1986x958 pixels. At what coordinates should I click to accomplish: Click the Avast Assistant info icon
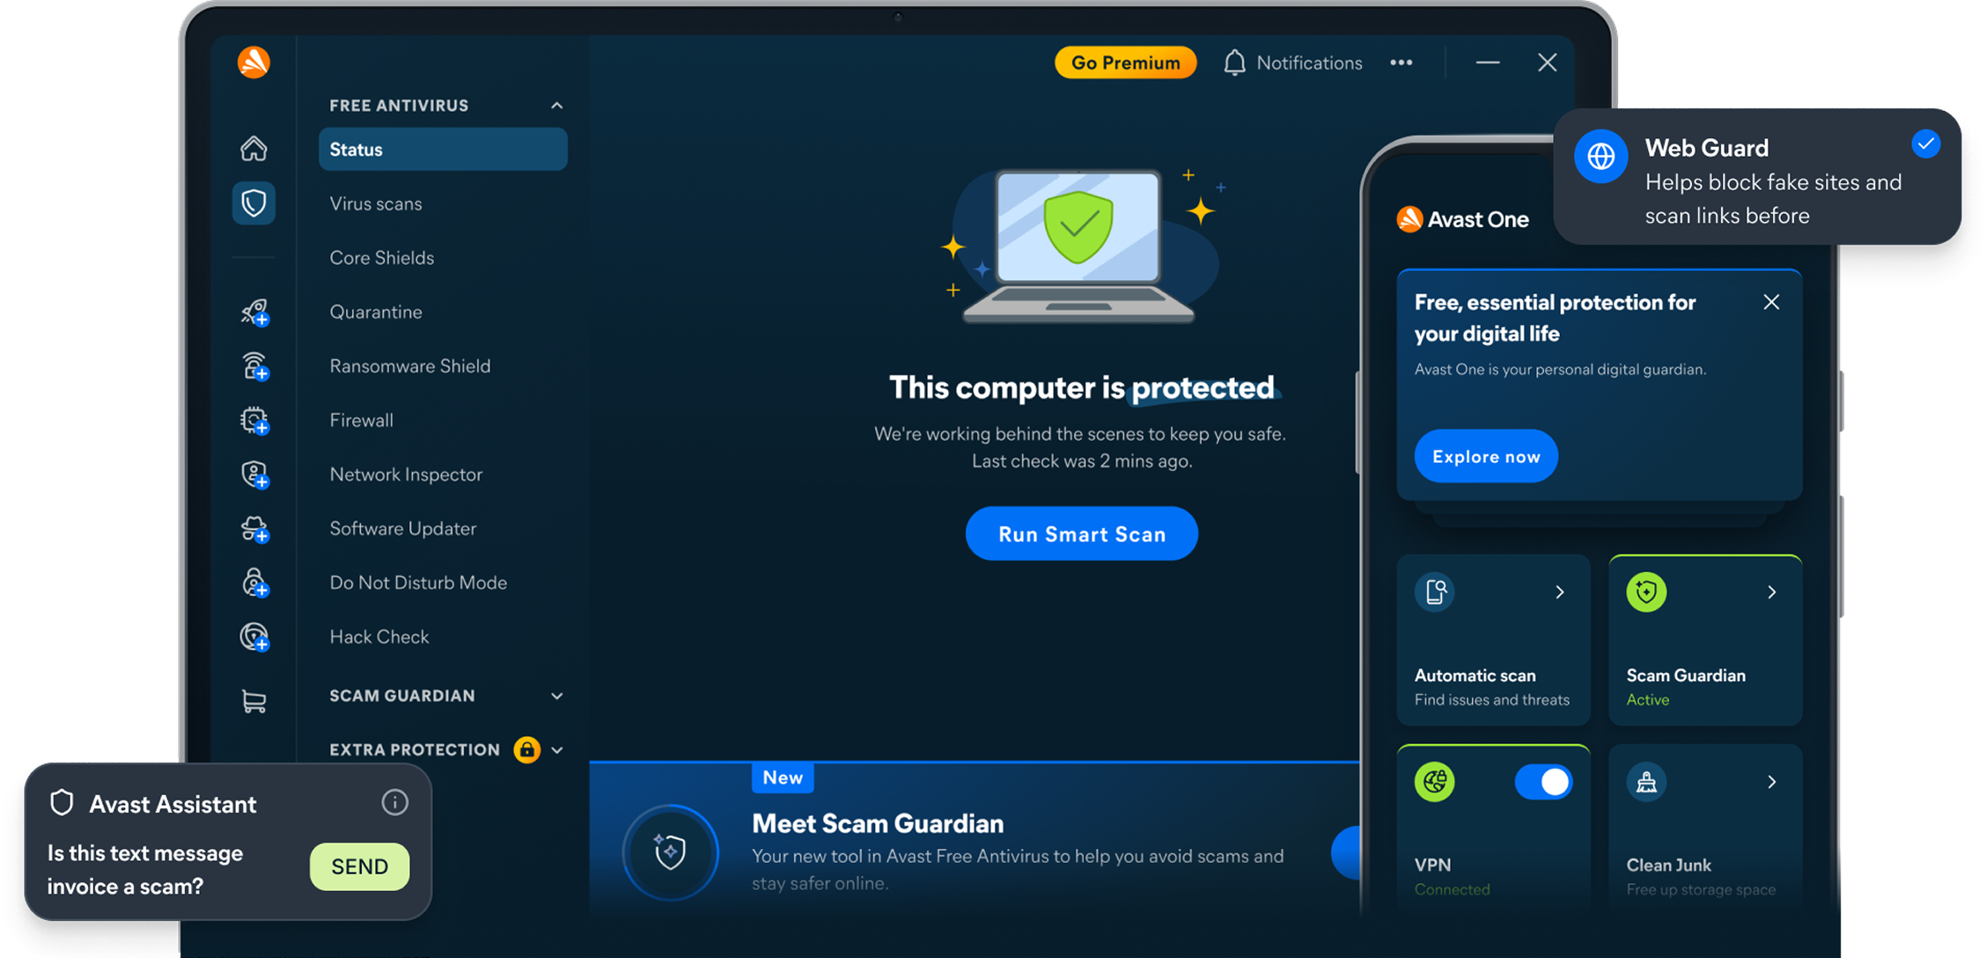click(394, 802)
